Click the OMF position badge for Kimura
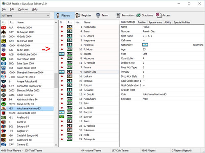Viewport: 205px width, 153px height. 69,67
